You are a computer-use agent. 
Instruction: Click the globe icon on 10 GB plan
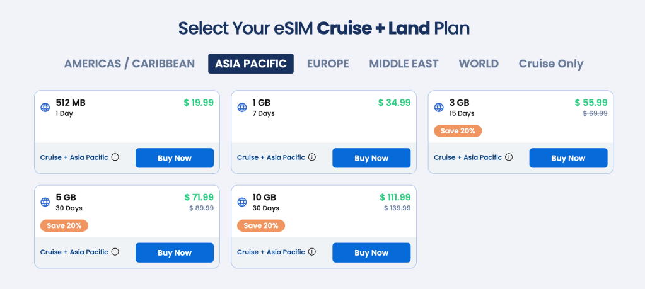pos(241,202)
